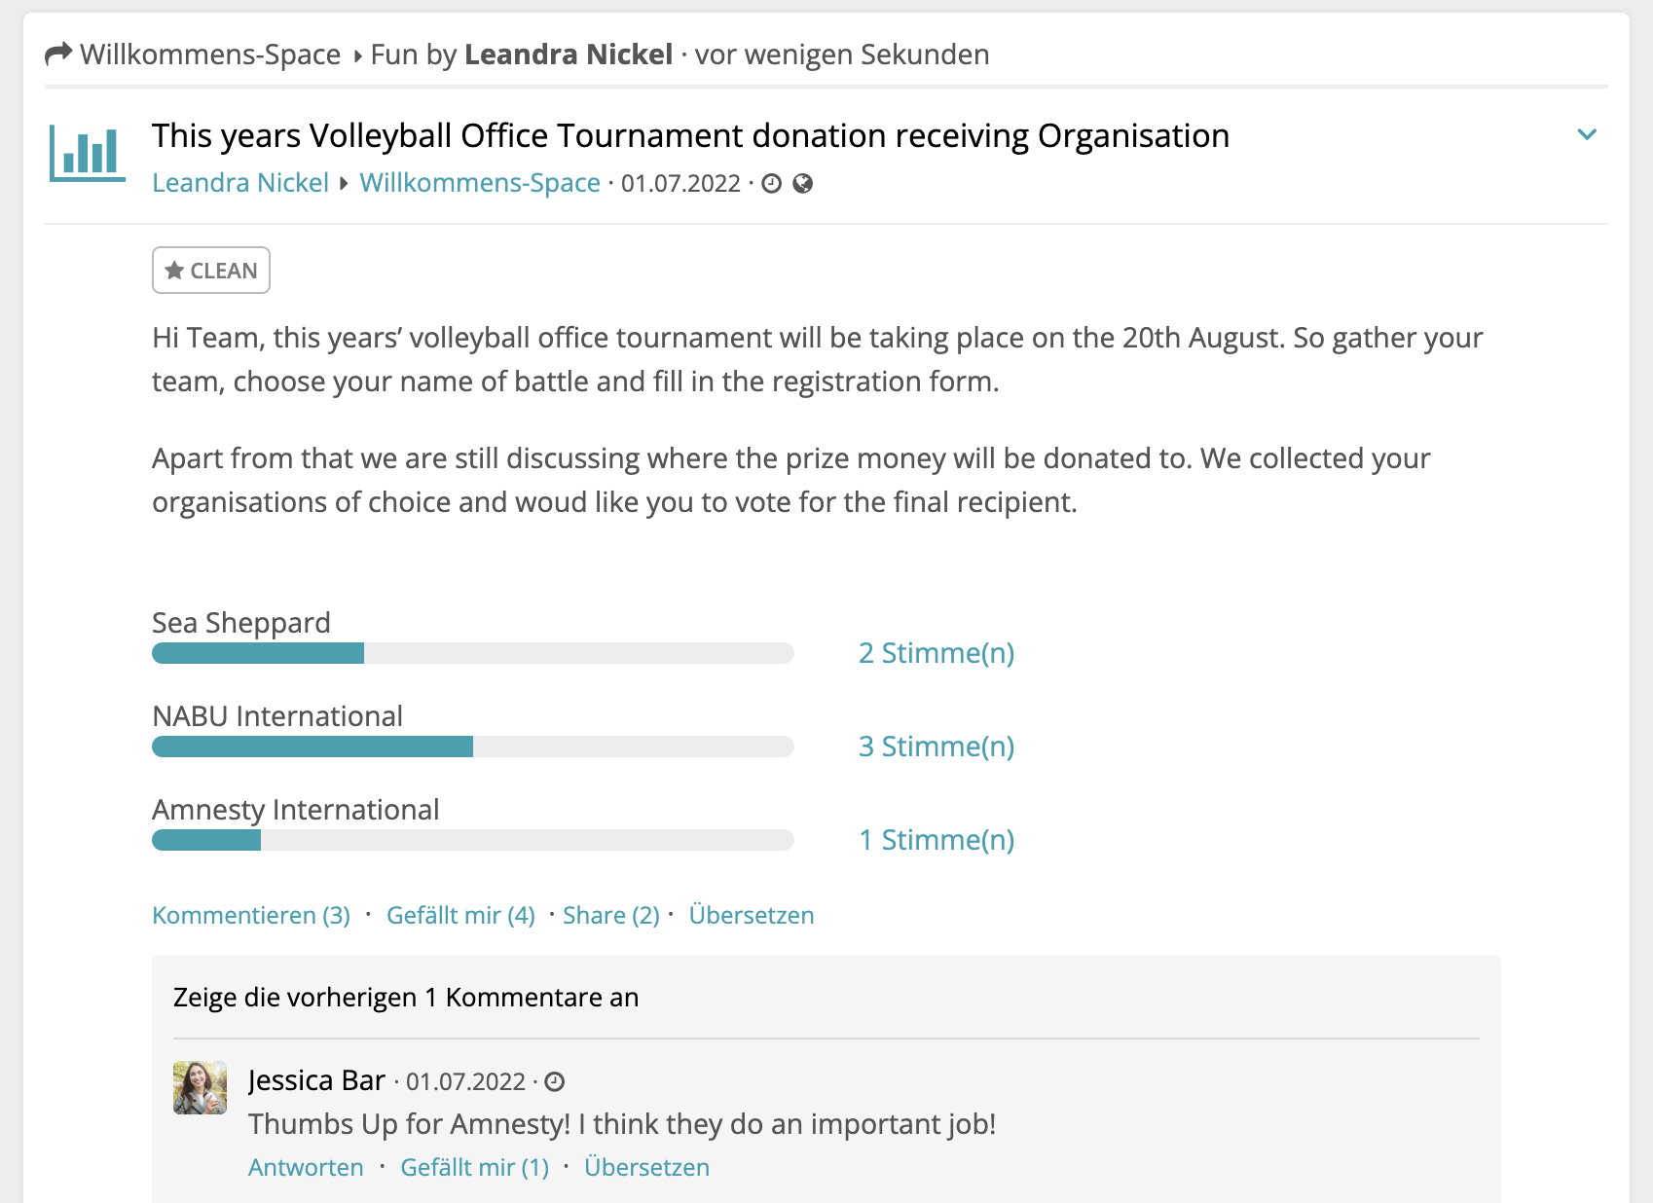Click the share arrow icon at top

(x=58, y=55)
